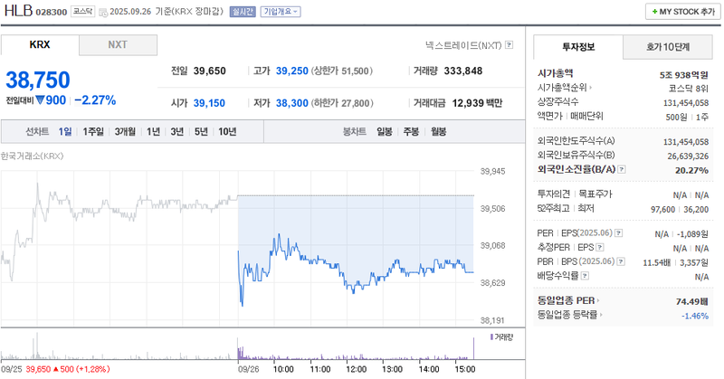Image resolution: width=724 pixels, height=379 pixels.
Task: Click the help icon beside 추정PER EPS
Action: [600, 248]
